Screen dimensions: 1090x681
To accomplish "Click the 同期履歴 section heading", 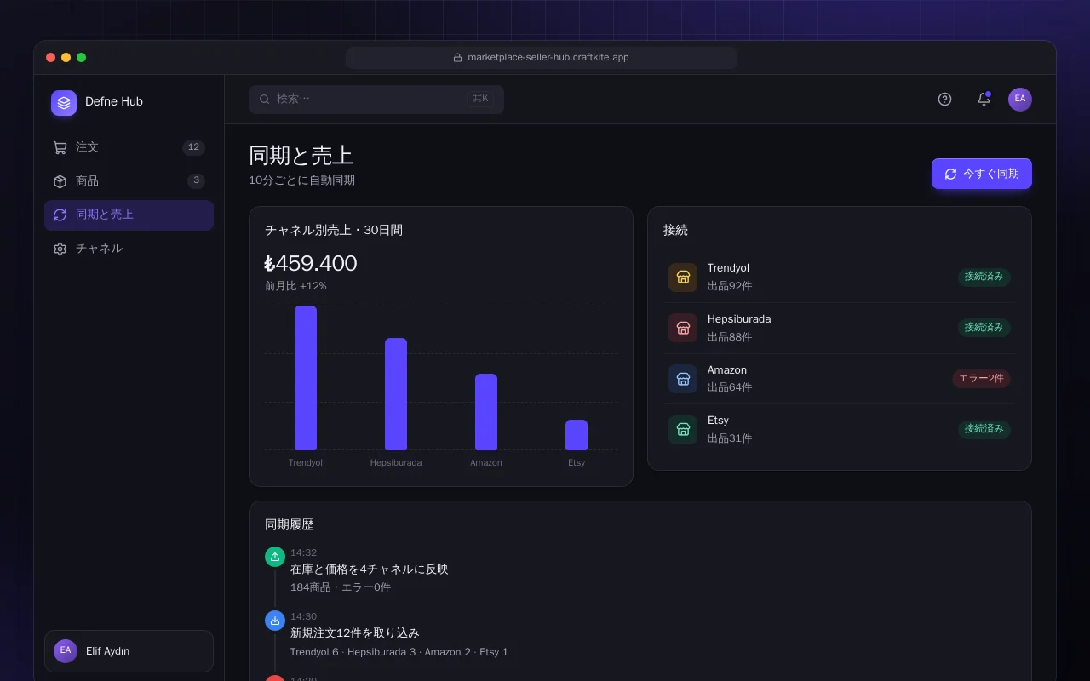I will pos(290,525).
